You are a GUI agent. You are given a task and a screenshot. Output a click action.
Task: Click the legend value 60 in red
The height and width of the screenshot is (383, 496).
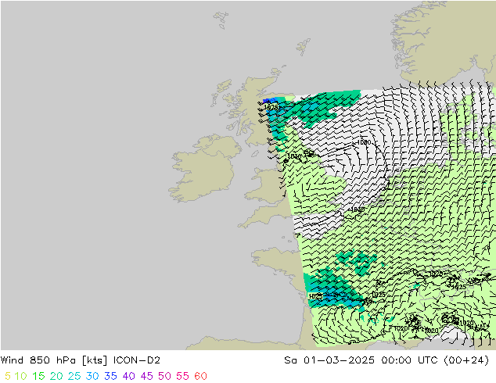(201, 376)
